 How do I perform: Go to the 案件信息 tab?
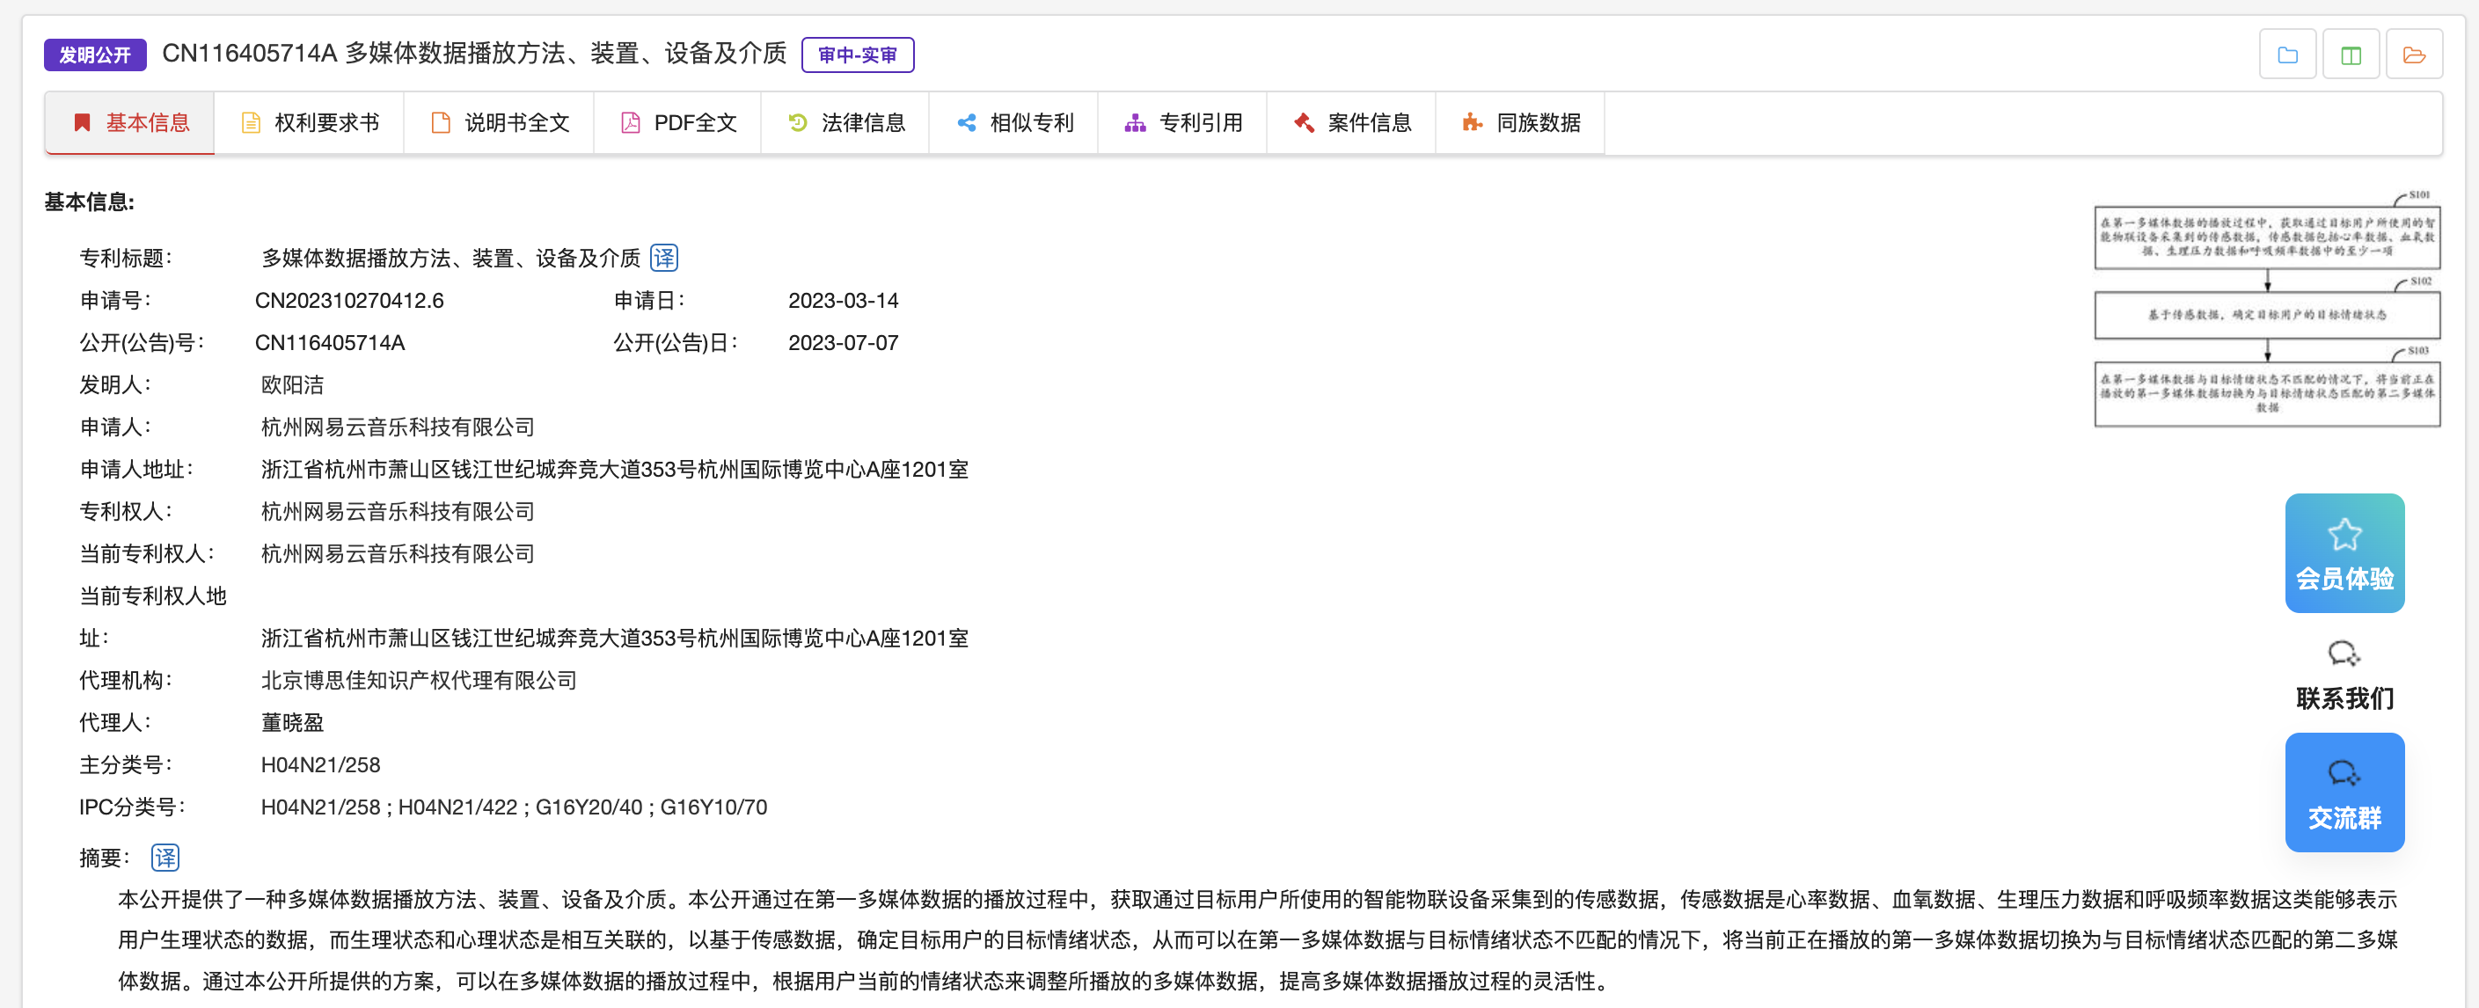click(x=1351, y=123)
